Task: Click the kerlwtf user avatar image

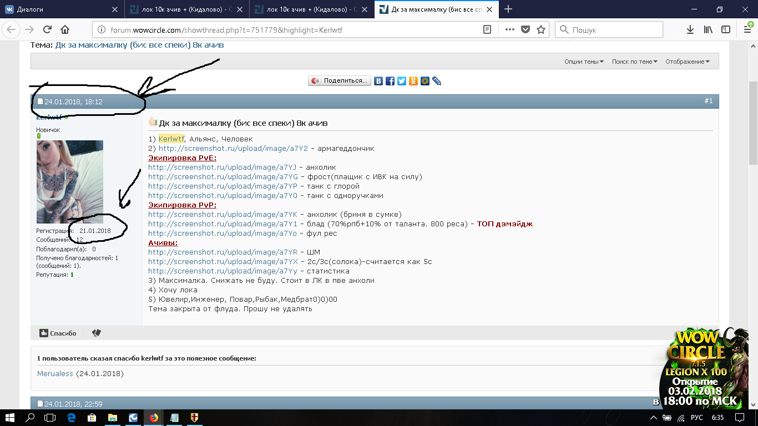Action: click(70, 182)
